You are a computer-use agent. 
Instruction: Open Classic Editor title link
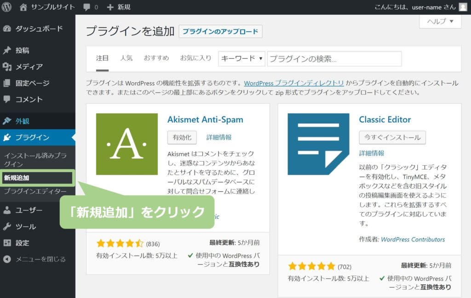coord(385,120)
